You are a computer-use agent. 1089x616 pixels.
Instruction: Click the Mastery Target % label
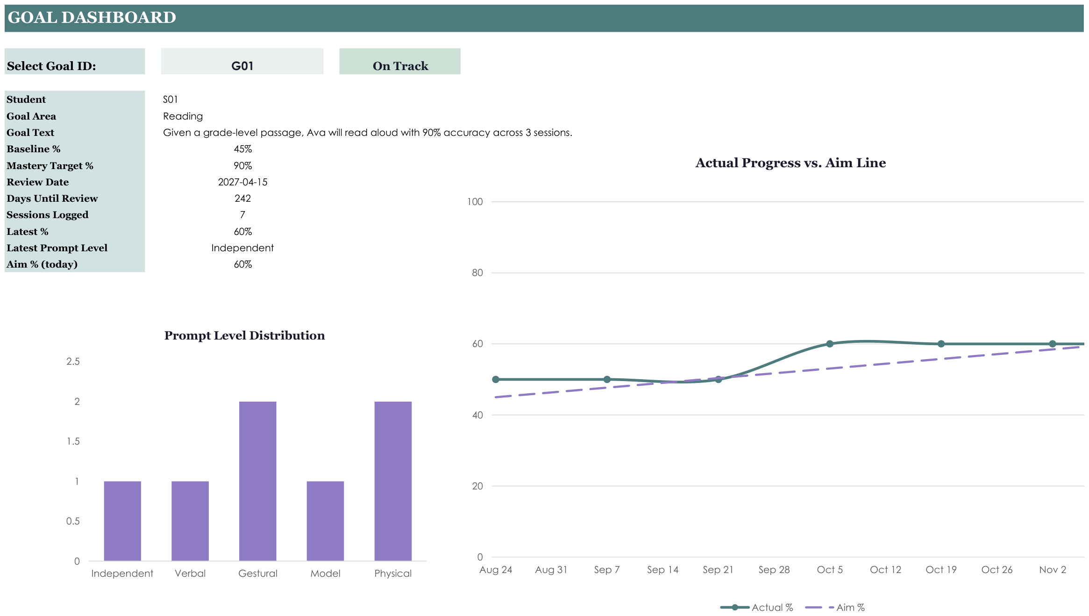tap(50, 166)
